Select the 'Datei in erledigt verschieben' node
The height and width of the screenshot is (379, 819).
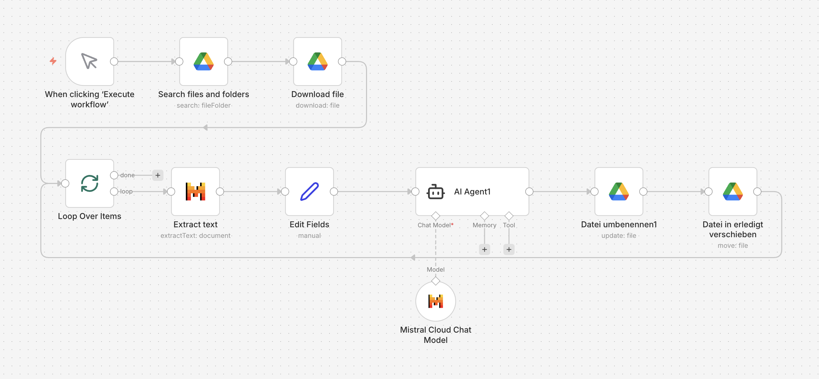[x=732, y=191]
